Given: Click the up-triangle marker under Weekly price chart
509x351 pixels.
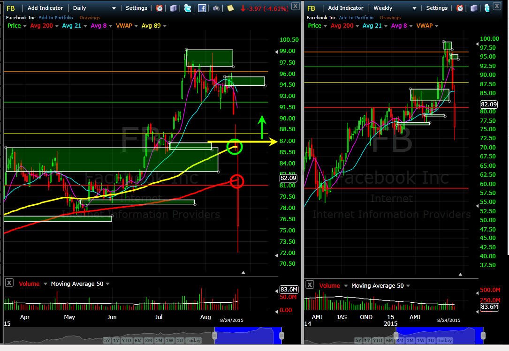Looking at the screenshot, I should pos(460,275).
